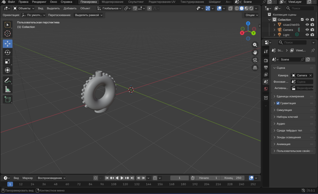Pick the Measure ruler tool

point(7,89)
